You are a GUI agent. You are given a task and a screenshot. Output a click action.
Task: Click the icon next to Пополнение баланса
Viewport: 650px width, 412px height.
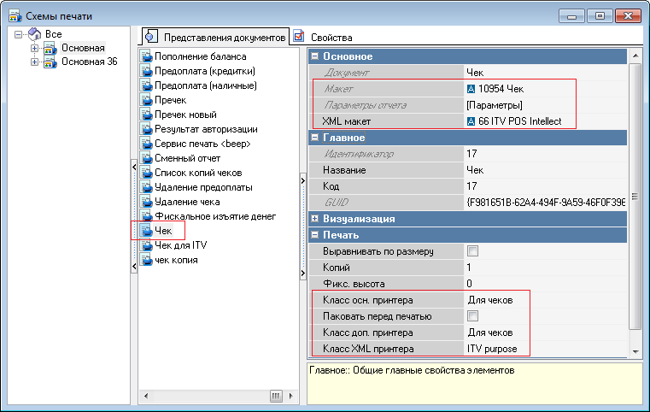146,57
